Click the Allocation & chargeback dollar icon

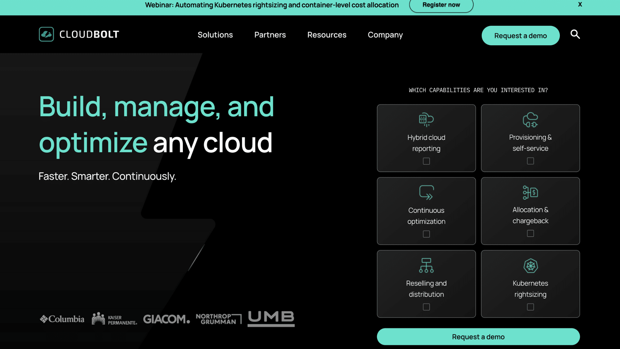(530, 192)
